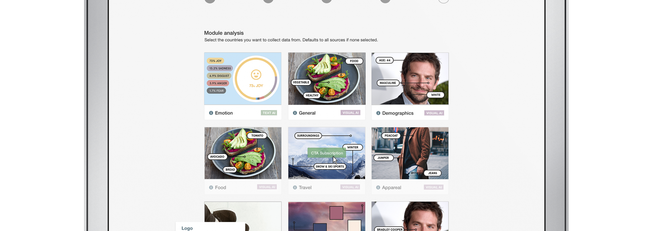
Task: Click the VISUAL AI badge on General
Action: (350, 113)
